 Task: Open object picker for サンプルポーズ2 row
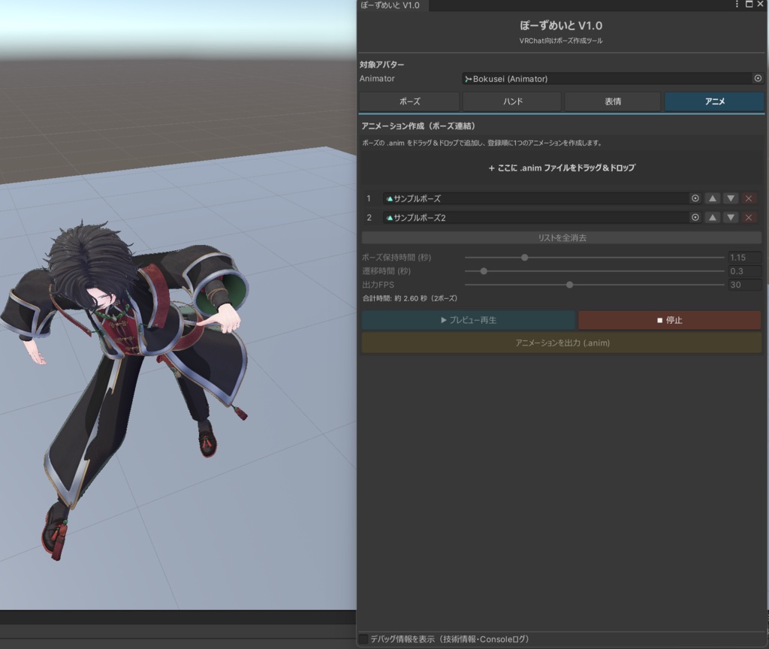(695, 217)
